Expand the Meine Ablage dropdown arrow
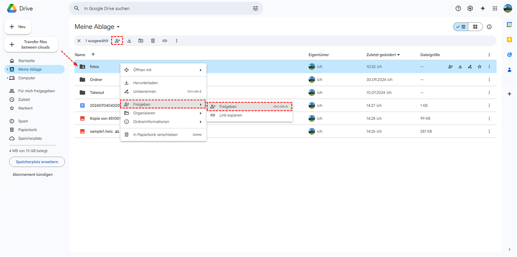This screenshot has width=517, height=257. [x=118, y=27]
